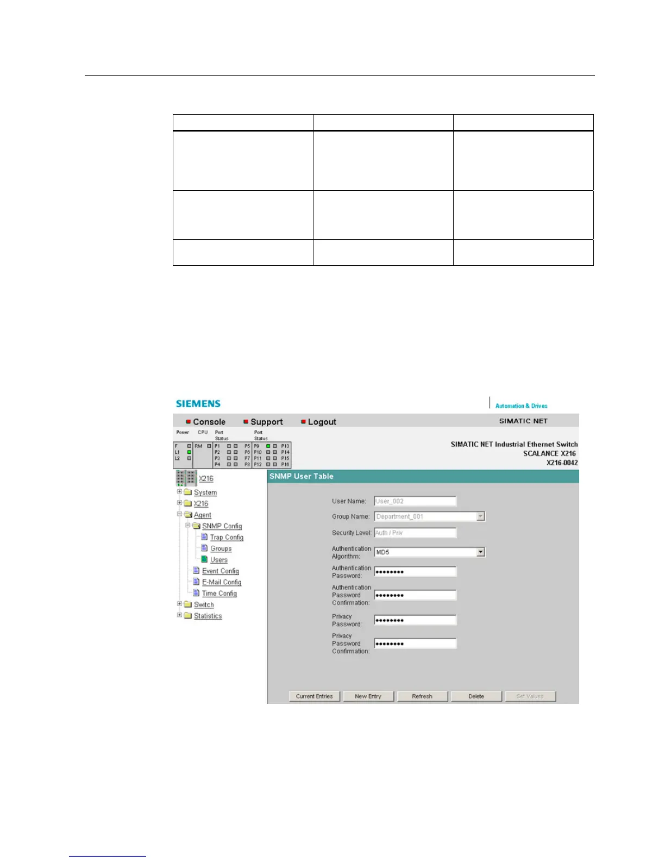Click the Current Entries button
The image size is (665, 861).
click(x=315, y=696)
